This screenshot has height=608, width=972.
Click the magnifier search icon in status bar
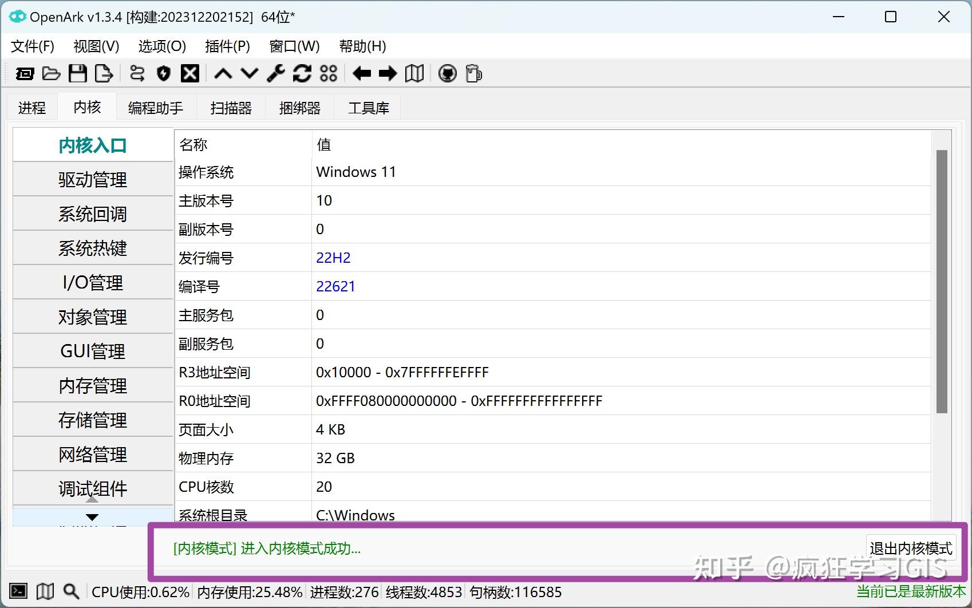tap(70, 591)
